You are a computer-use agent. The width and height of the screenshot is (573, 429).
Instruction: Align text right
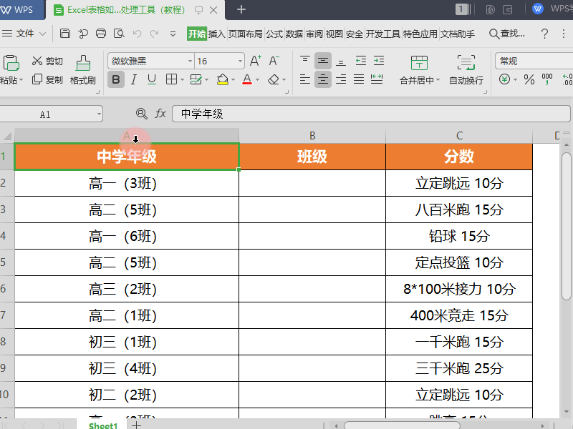click(341, 79)
